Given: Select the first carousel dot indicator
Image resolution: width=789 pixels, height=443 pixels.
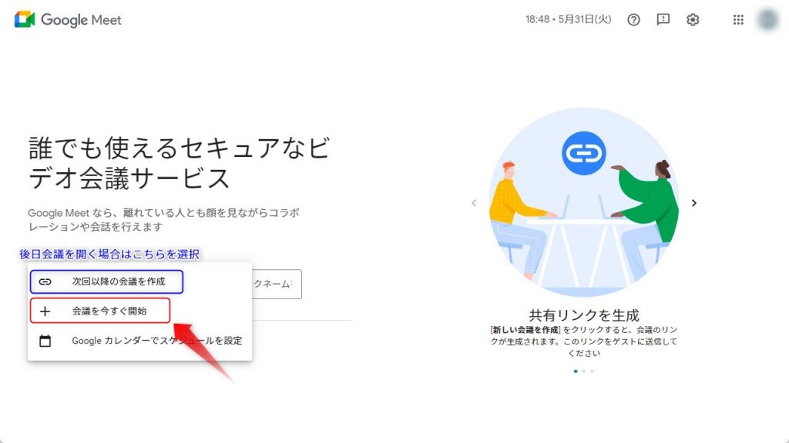Looking at the screenshot, I should 576,371.
